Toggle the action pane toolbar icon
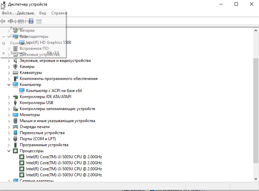 pyautogui.click(x=39, y=21)
